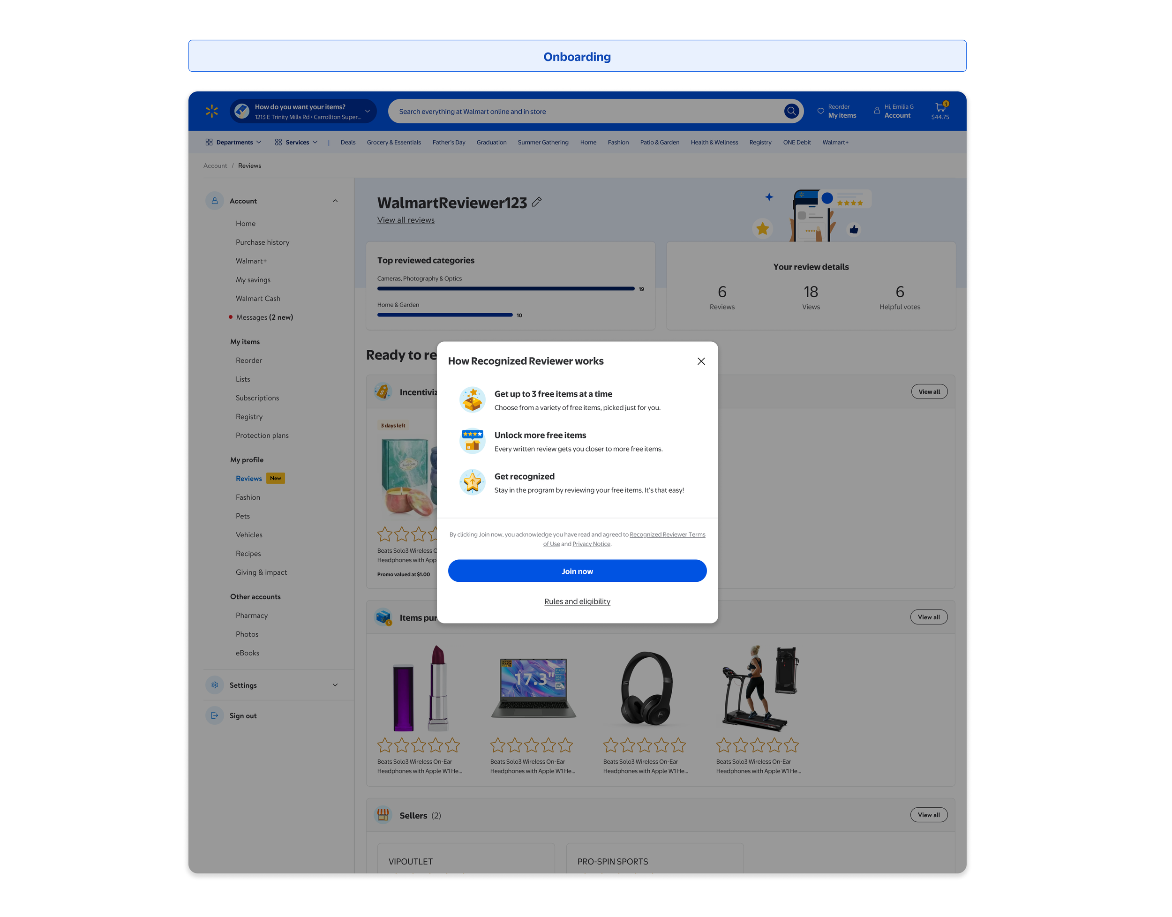Select Father's Day navigation item
The height and width of the screenshot is (917, 1172).
pos(448,142)
